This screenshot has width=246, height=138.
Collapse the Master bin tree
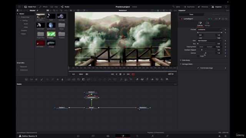pos(18,14)
